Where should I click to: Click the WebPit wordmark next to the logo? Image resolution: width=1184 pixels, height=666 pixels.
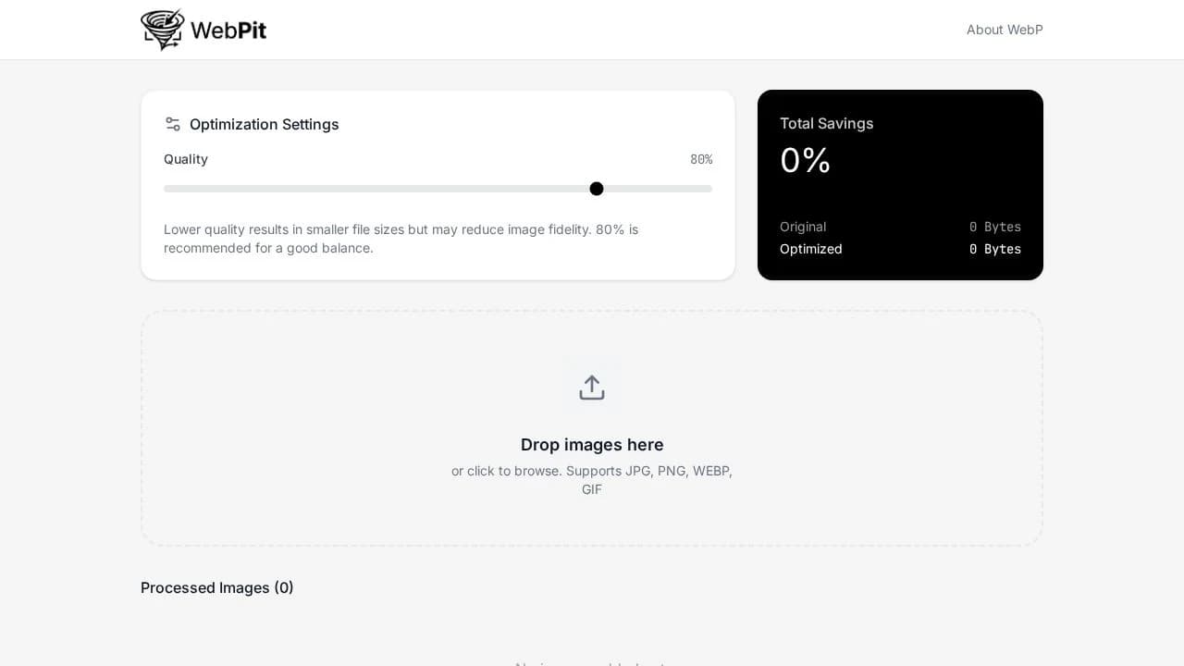229,30
